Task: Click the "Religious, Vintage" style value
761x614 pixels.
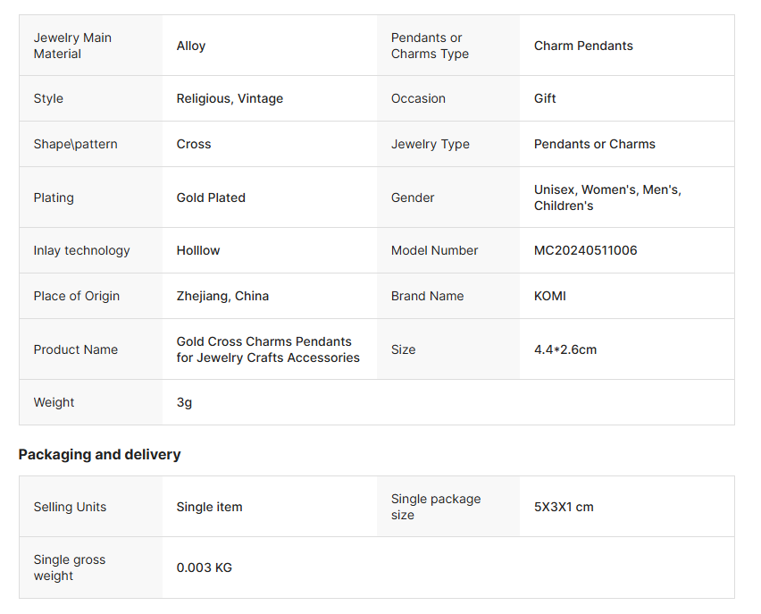Action: point(230,98)
